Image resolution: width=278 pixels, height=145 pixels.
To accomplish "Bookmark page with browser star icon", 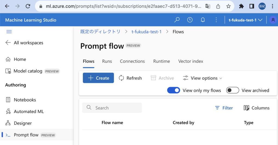I will [x=229, y=6].
